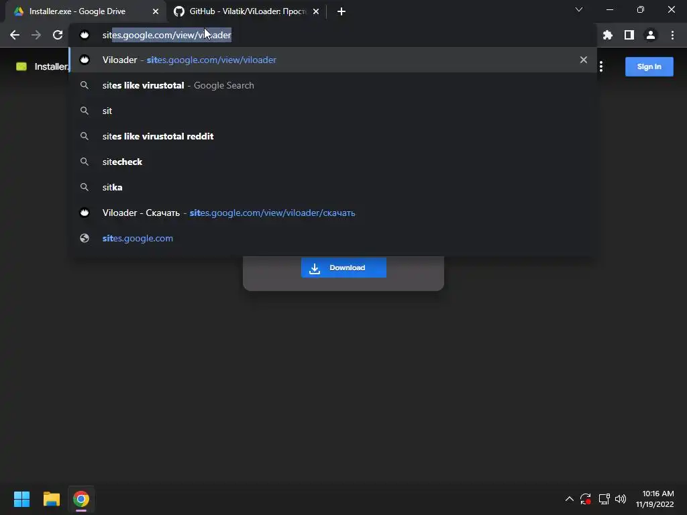Select the 'sitka' suggestion
This screenshot has height=515, width=687.
click(x=333, y=187)
